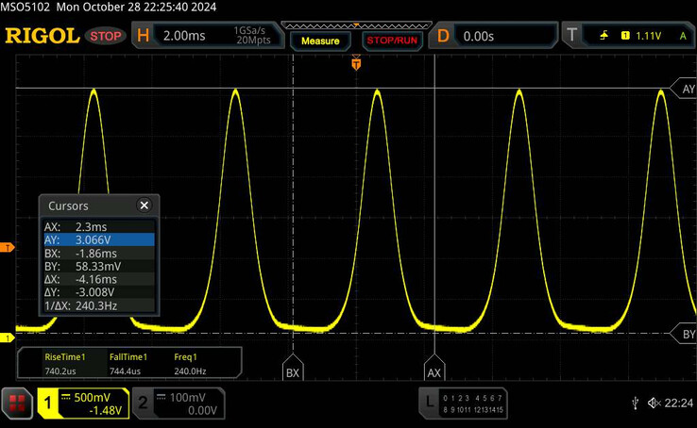Enable channel 2 via the 100mV box
697x428 pixels.
point(178,403)
